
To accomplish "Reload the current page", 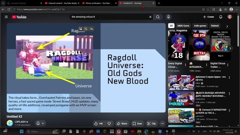I will 9,9.
